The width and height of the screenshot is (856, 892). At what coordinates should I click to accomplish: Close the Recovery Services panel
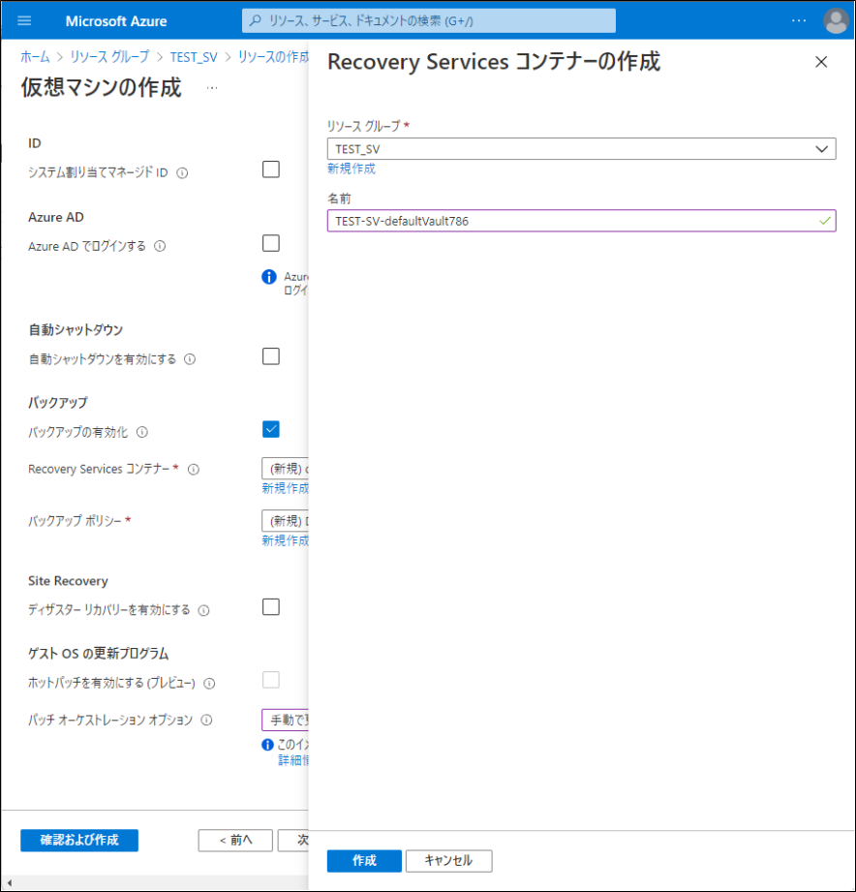tap(821, 62)
